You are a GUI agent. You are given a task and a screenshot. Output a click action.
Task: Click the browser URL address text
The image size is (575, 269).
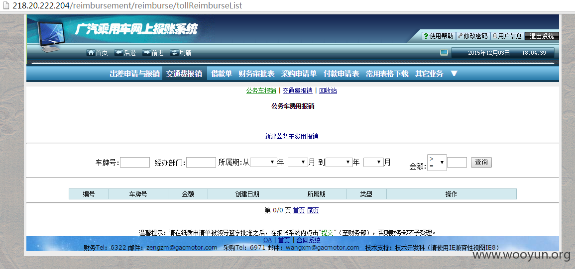pyautogui.click(x=127, y=6)
